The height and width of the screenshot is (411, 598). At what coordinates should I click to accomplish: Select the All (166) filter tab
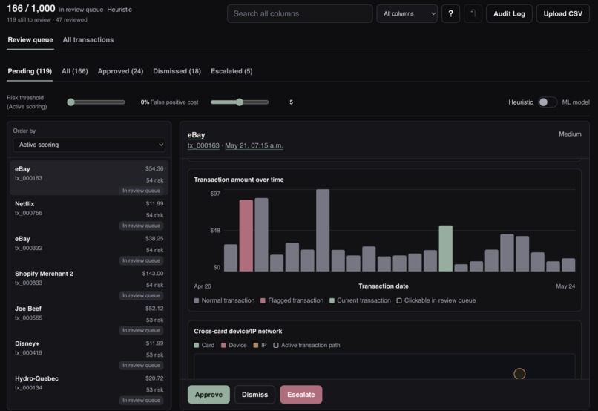point(75,71)
